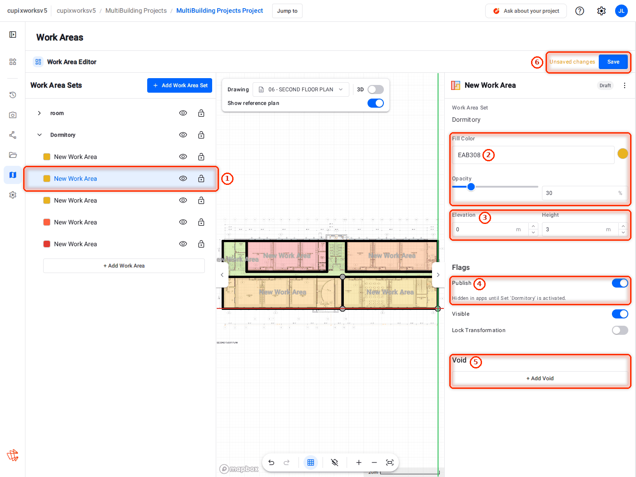This screenshot has height=477, width=636.
Task: Zoom in on the map with plus
Action: pyautogui.click(x=359, y=462)
